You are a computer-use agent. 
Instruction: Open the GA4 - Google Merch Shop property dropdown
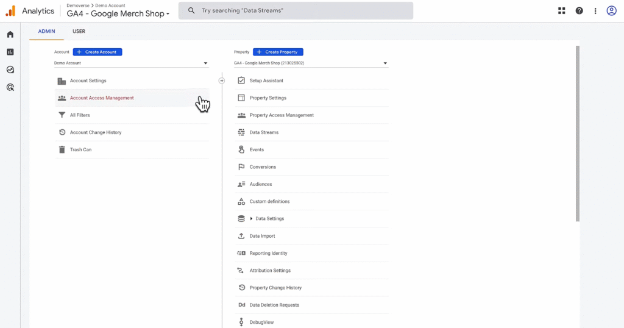click(x=311, y=63)
